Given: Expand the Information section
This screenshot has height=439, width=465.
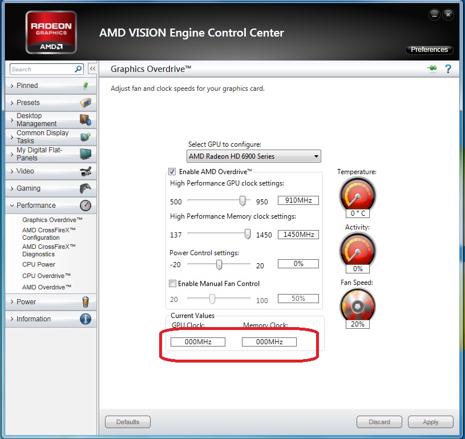Looking at the screenshot, I should click(51, 319).
